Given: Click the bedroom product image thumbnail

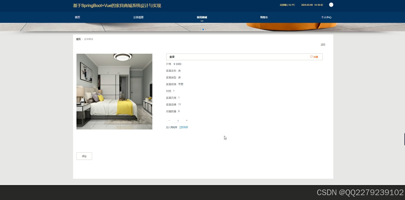Looking at the screenshot, I should 114,91.
